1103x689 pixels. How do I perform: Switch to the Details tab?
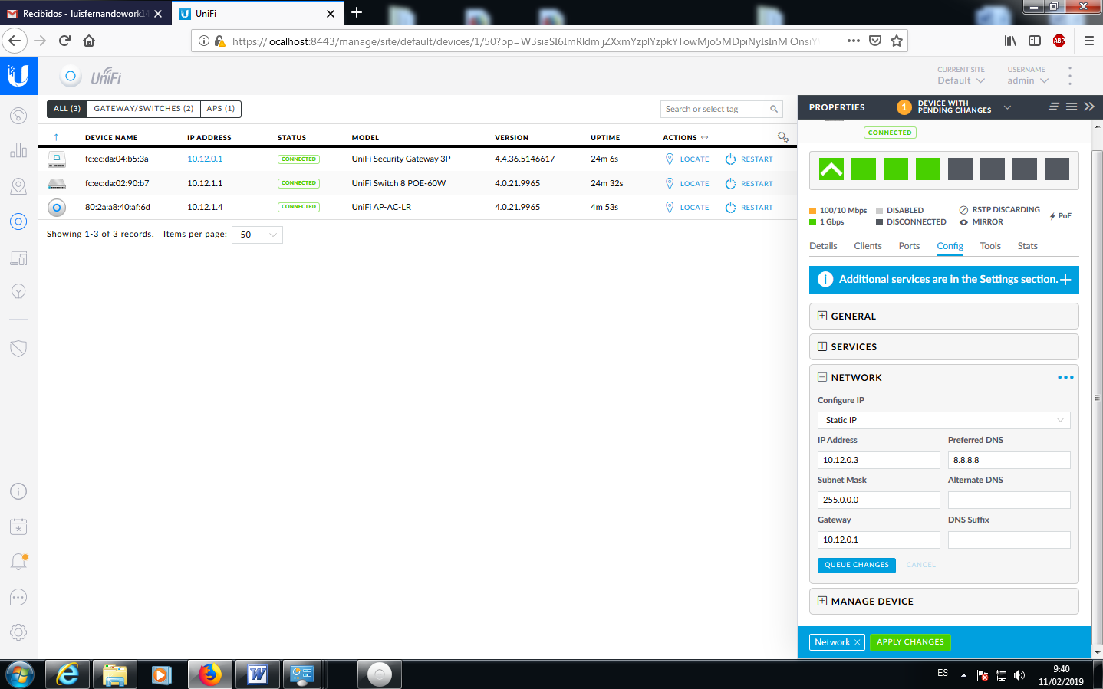pos(823,246)
